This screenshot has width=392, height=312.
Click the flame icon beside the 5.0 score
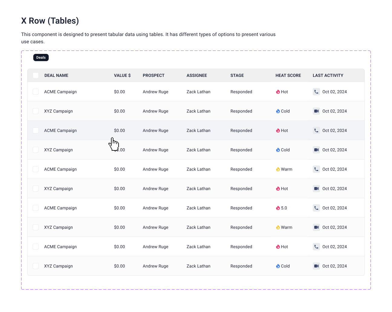tap(278, 208)
